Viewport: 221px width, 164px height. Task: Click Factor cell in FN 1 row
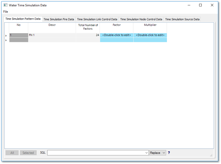point(117,35)
